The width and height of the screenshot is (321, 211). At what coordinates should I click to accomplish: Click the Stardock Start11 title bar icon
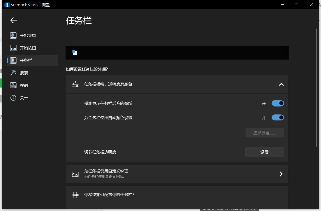click(x=7, y=5)
